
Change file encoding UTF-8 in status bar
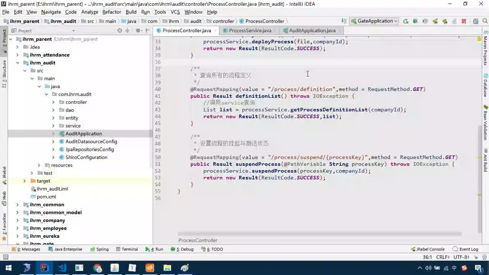[x=461, y=257]
